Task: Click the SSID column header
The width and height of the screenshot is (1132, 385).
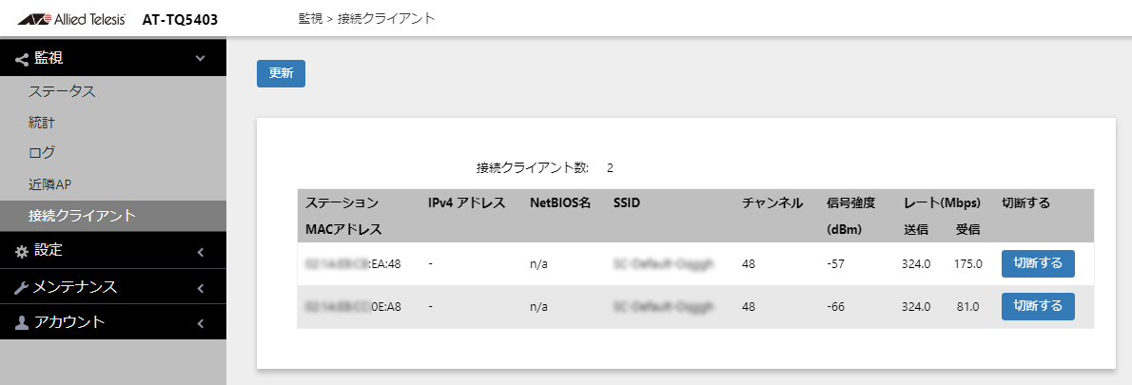Action: pyautogui.click(x=626, y=203)
